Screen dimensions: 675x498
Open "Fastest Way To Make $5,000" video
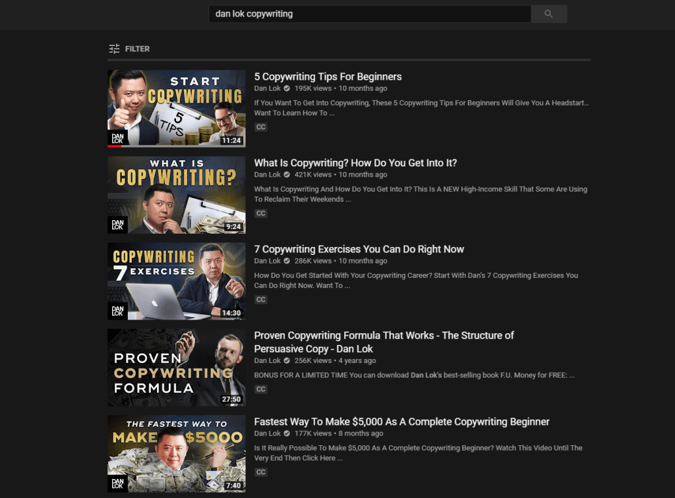(x=401, y=422)
